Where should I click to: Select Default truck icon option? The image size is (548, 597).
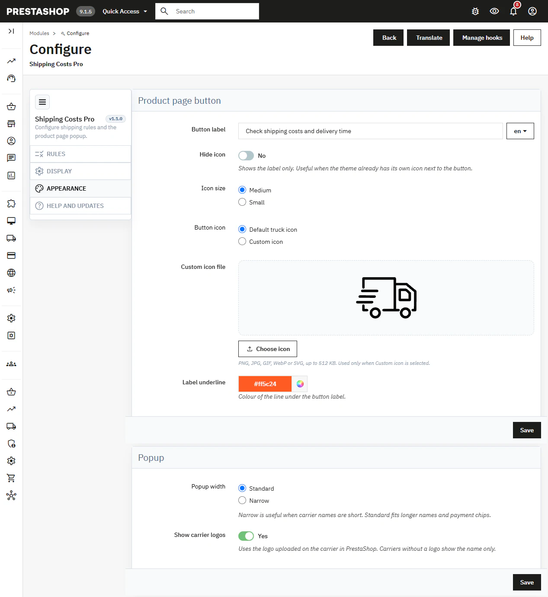pos(242,229)
